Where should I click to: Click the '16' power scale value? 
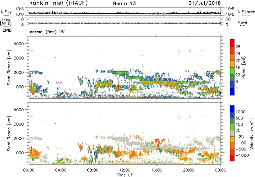(x=238, y=68)
